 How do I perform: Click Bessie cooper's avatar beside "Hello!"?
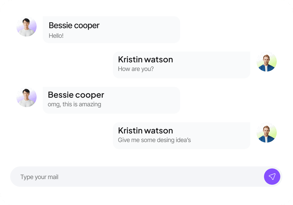click(x=26, y=27)
